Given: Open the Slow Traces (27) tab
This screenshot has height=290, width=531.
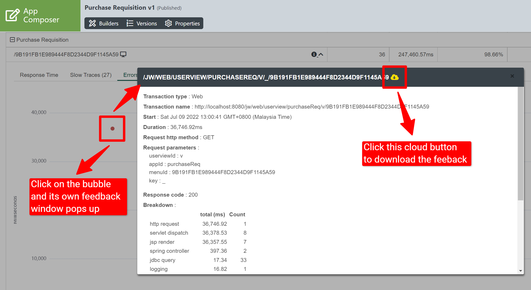Looking at the screenshot, I should [91, 75].
